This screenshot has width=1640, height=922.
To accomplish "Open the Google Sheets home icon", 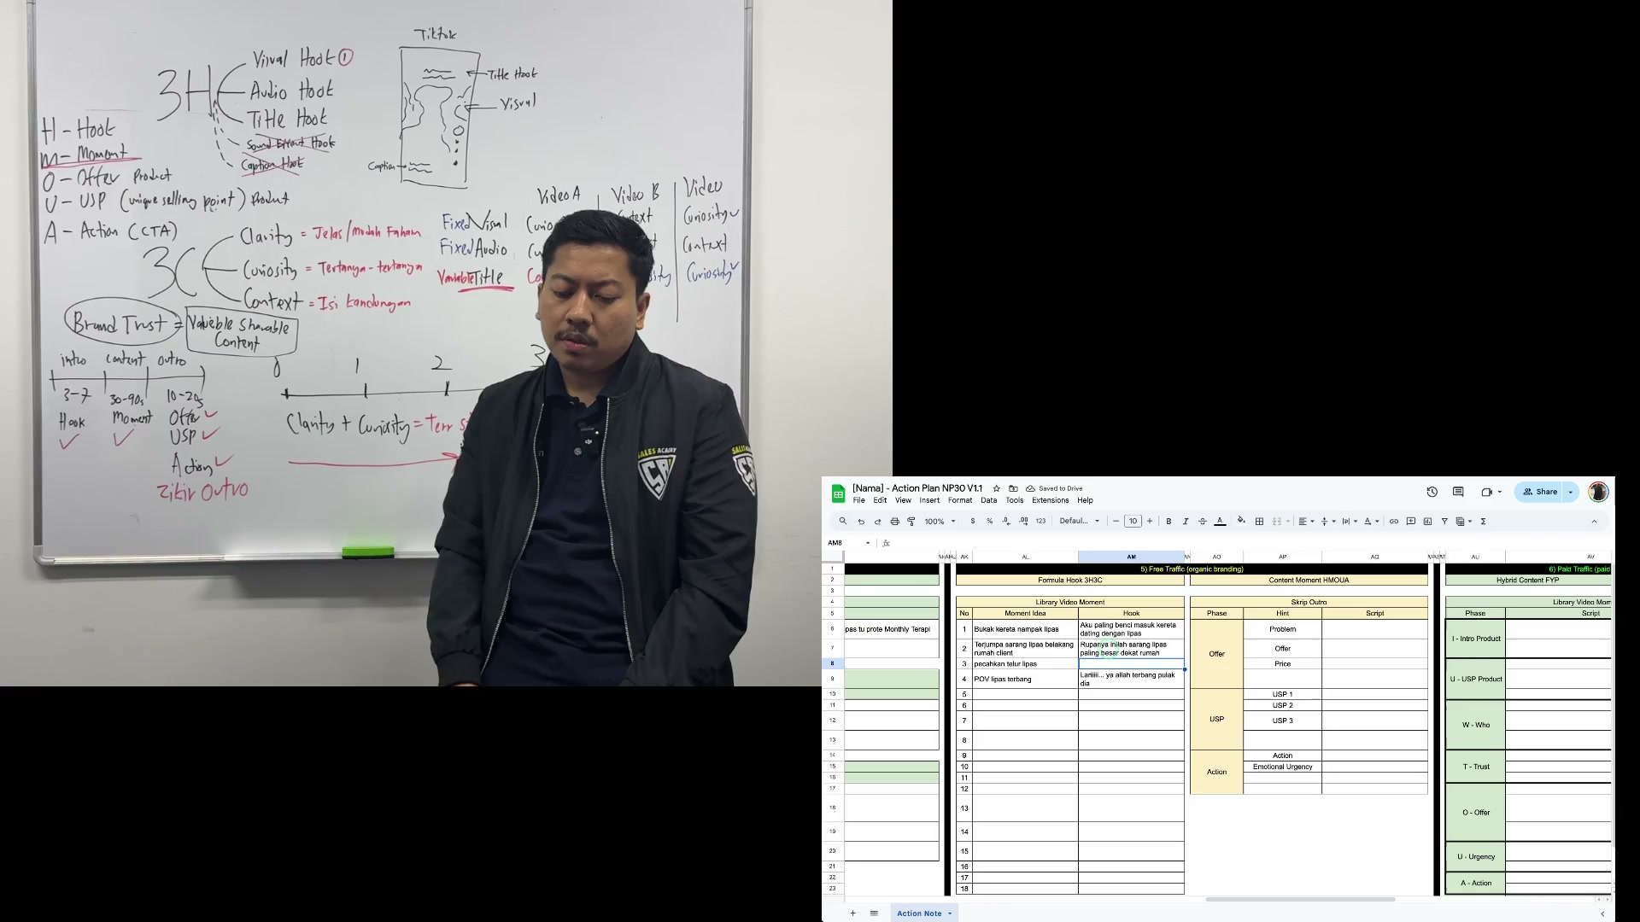I will [x=838, y=493].
